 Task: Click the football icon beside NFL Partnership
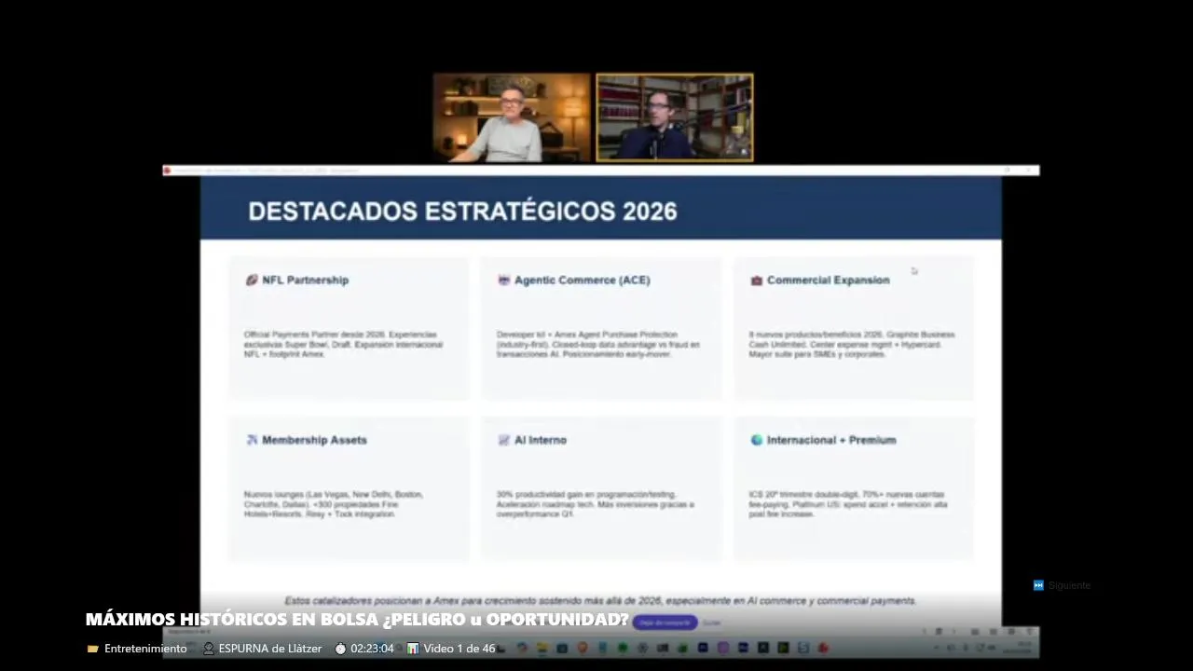click(x=251, y=280)
